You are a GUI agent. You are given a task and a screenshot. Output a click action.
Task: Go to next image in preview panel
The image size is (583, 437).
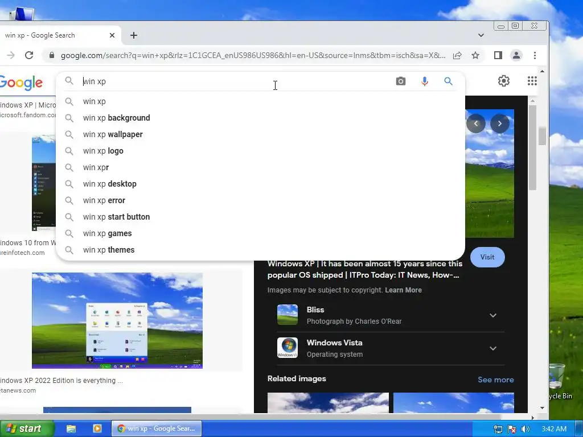pos(500,123)
